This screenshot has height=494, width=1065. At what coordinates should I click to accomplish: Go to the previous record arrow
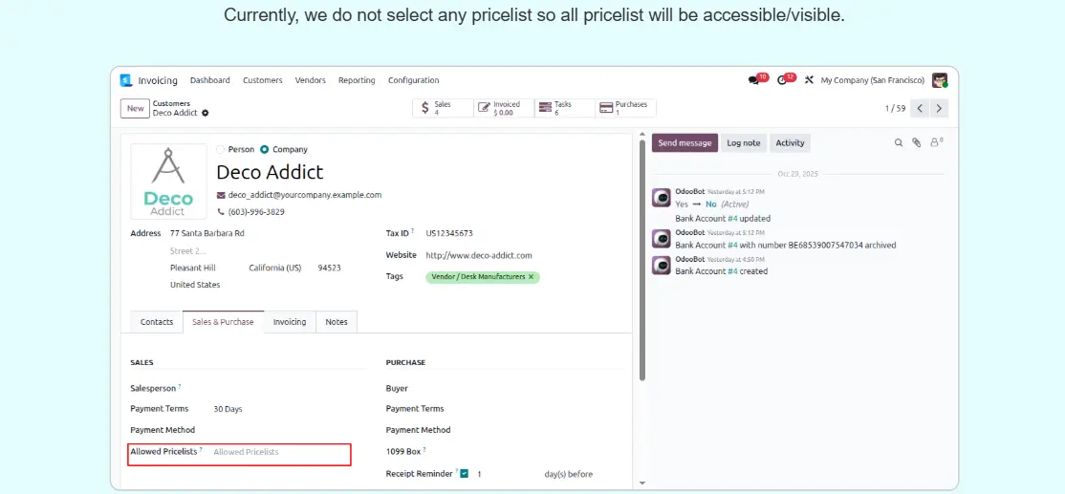tap(920, 108)
